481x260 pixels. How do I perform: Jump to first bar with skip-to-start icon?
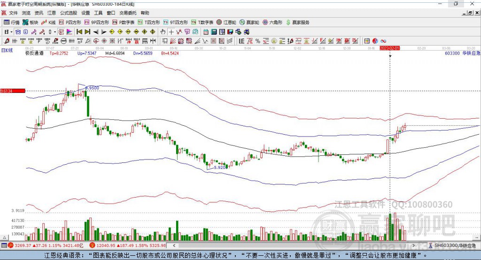(x=79, y=32)
